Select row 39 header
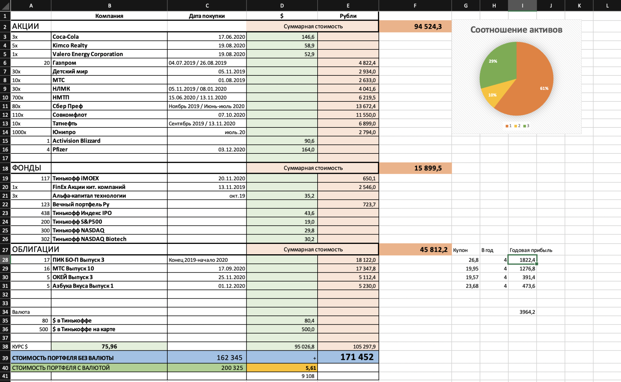Image resolution: width=621 pixels, height=382 pixels. pyautogui.click(x=5, y=357)
